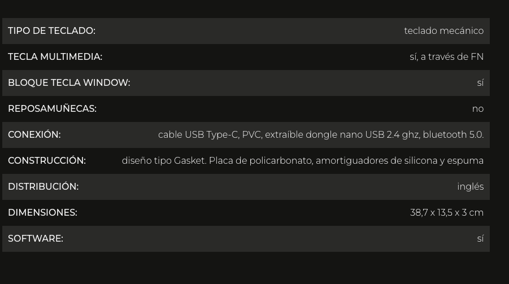Select the 'sí' value for Bloque Tecla Window
Screen dimensions: 509x284
tap(480, 83)
